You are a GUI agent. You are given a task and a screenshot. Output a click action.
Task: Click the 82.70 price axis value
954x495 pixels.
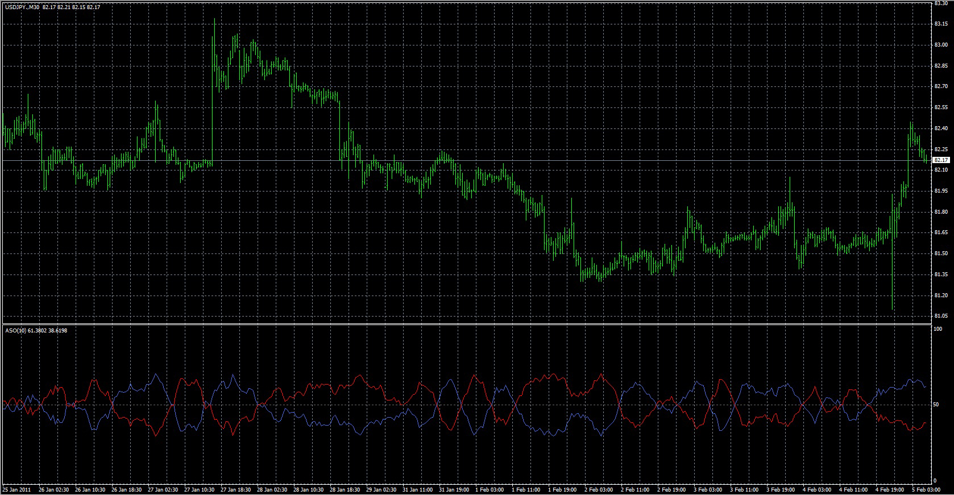tap(940, 86)
